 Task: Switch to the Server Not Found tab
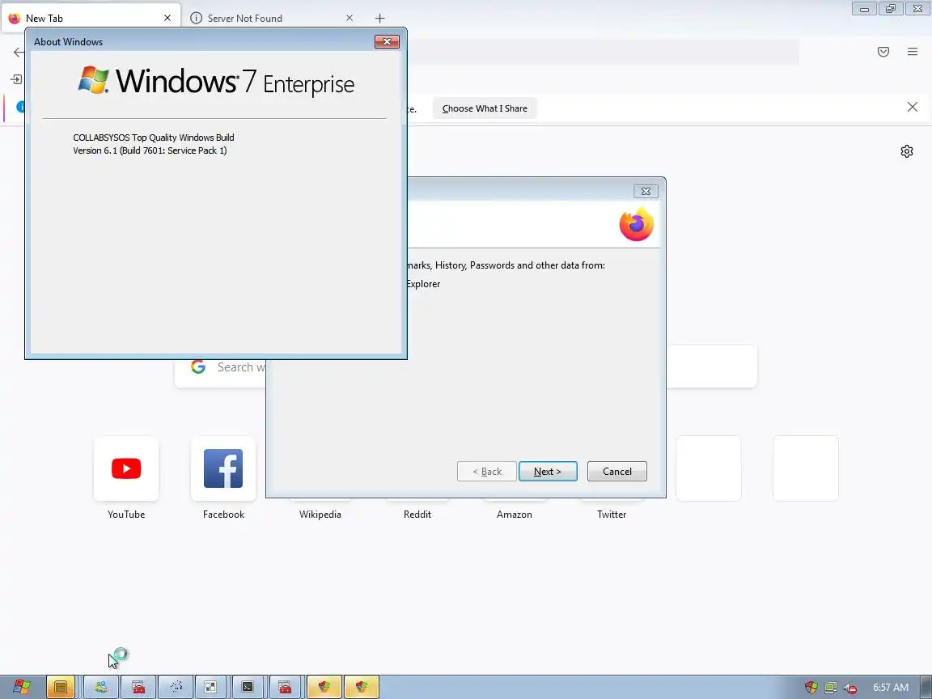tap(272, 18)
